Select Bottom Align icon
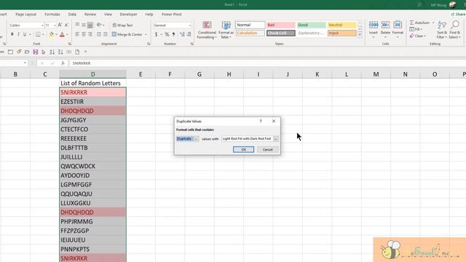The image size is (466, 262). coord(90,25)
